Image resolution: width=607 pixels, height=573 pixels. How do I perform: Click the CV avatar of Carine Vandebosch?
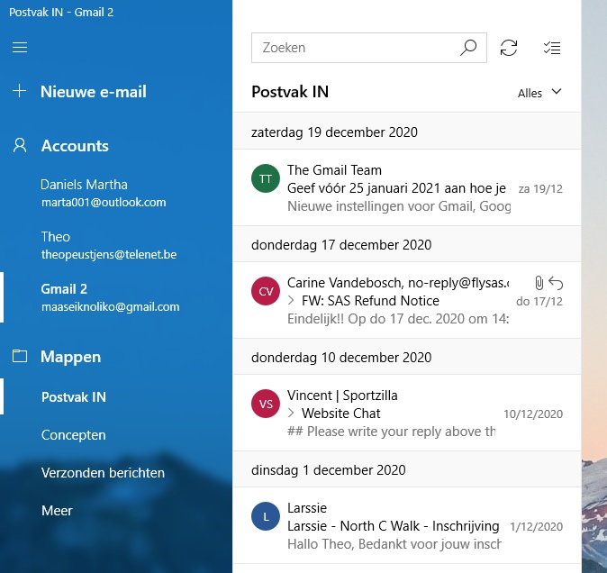click(x=266, y=291)
